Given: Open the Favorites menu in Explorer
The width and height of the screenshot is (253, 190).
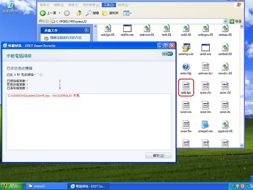Looking at the screenshot, I should [91, 5].
